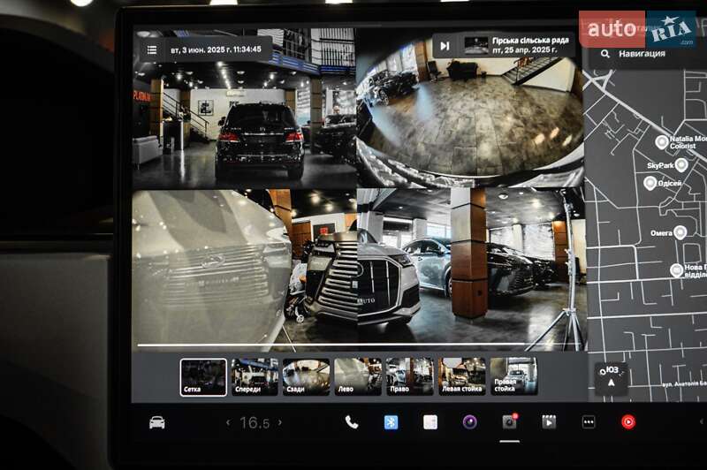Image resolution: width=707 pixels, height=470 pixels.
Task: Open the Правая стойка pillar camera
Action: pyautogui.click(x=513, y=376)
